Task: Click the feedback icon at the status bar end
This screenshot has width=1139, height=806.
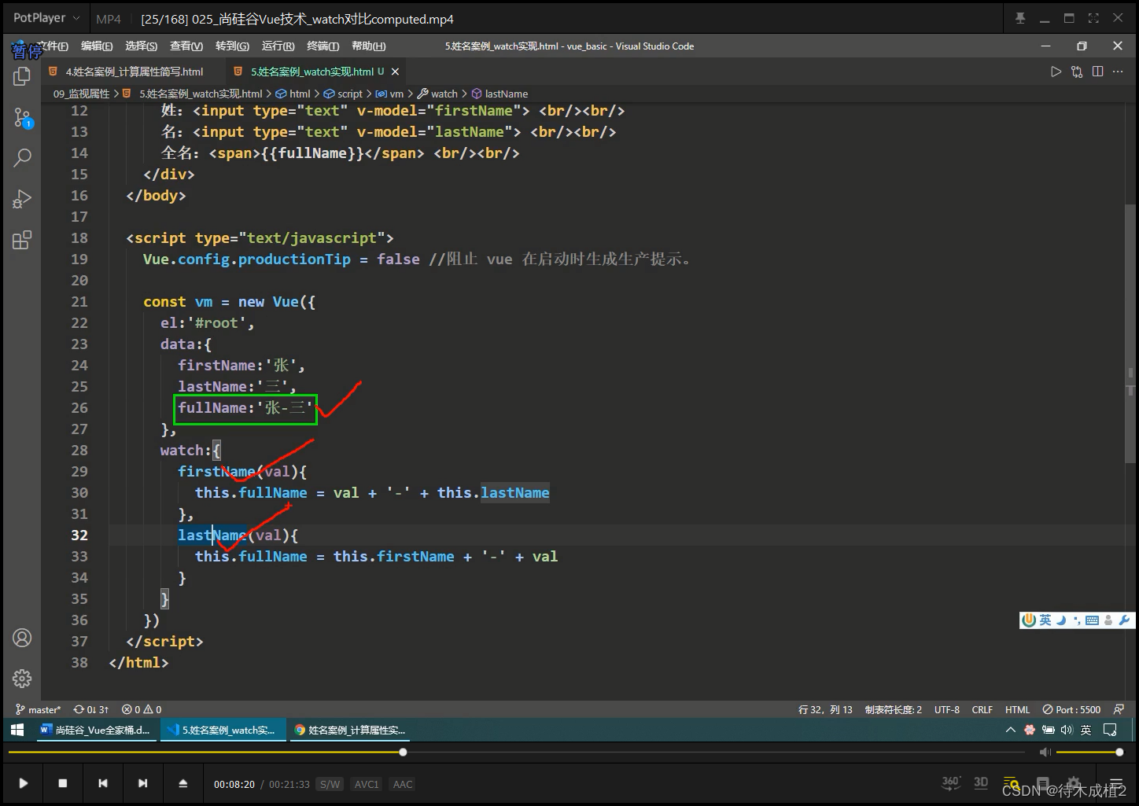Action: [1119, 709]
